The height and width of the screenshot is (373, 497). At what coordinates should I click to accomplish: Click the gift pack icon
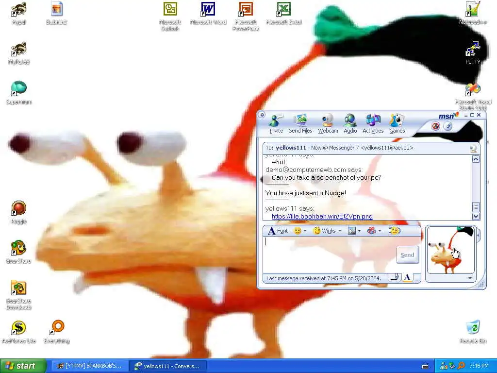[371, 231]
